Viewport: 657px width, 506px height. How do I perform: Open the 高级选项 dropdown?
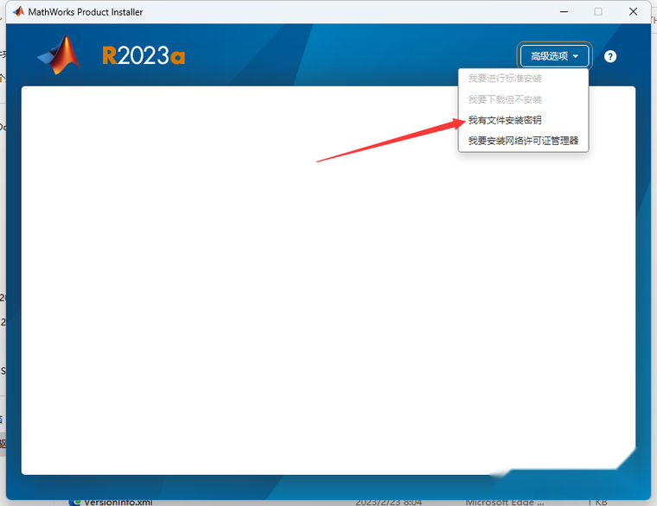[x=554, y=56]
